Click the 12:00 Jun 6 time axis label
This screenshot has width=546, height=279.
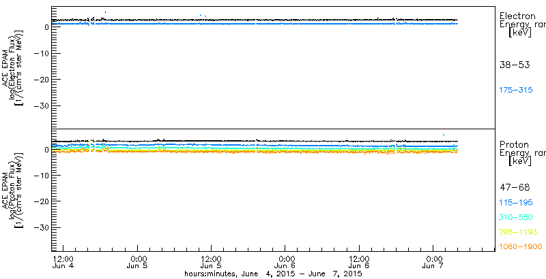pyautogui.click(x=359, y=263)
